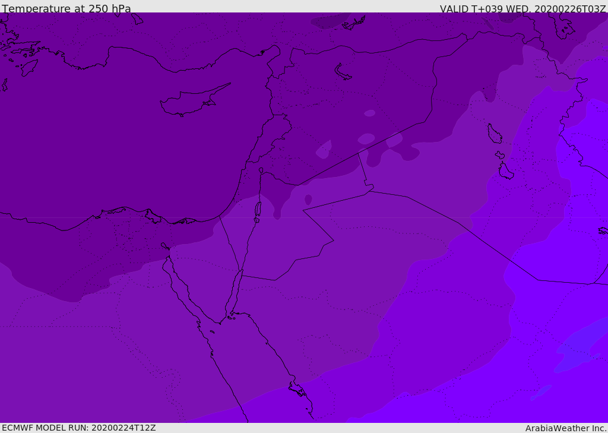
Task: Click the 'VALID T+039 WED. 20200226T03Z' timestamp
Action: 522,8
